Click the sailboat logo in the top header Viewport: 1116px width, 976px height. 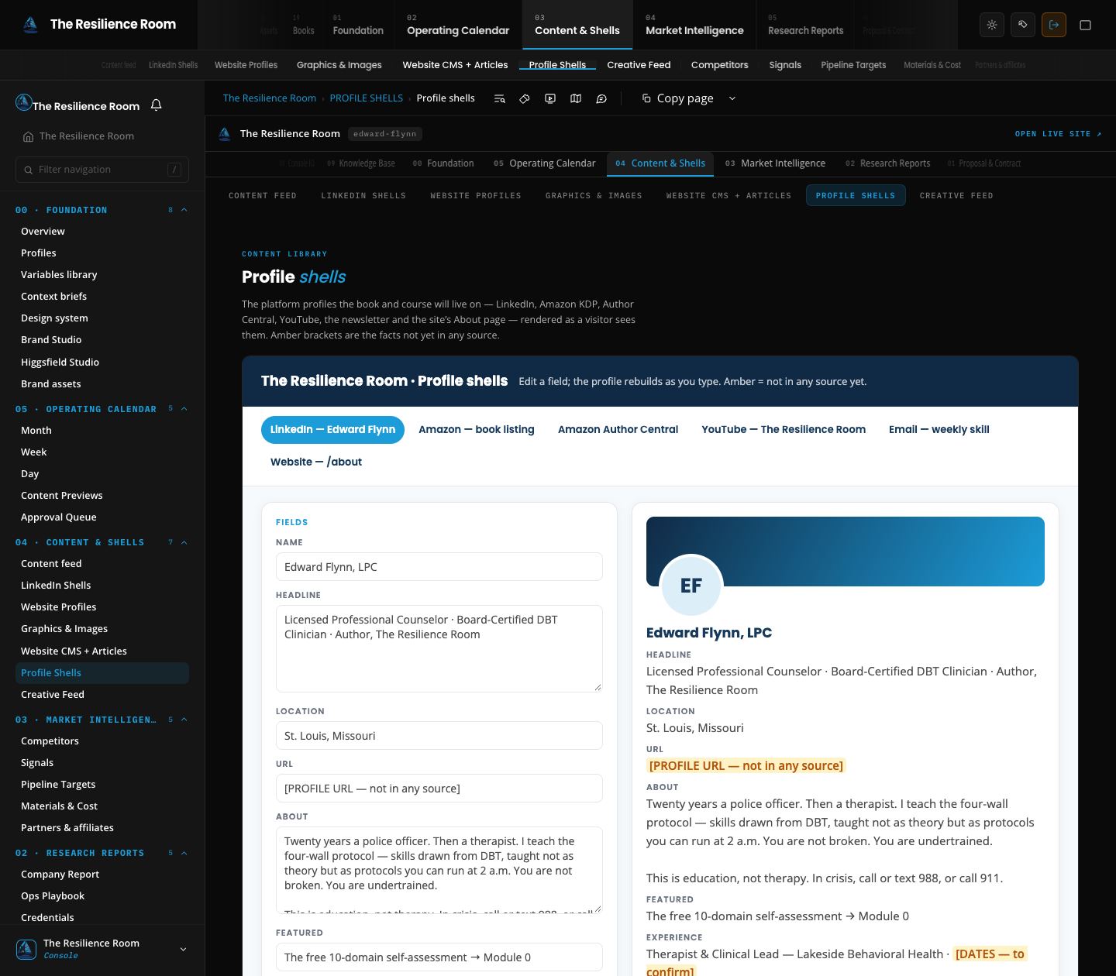(x=30, y=25)
